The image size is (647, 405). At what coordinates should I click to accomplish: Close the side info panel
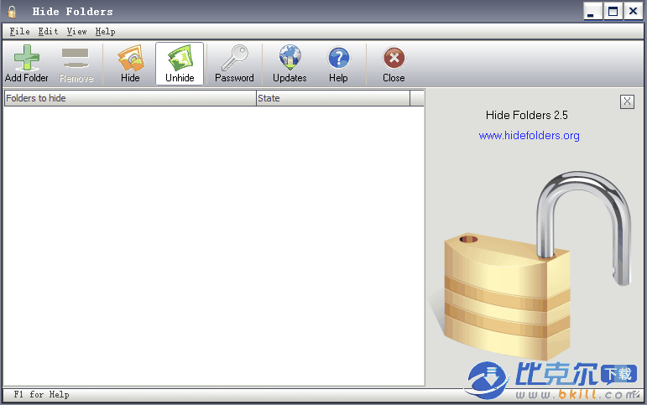(x=627, y=101)
